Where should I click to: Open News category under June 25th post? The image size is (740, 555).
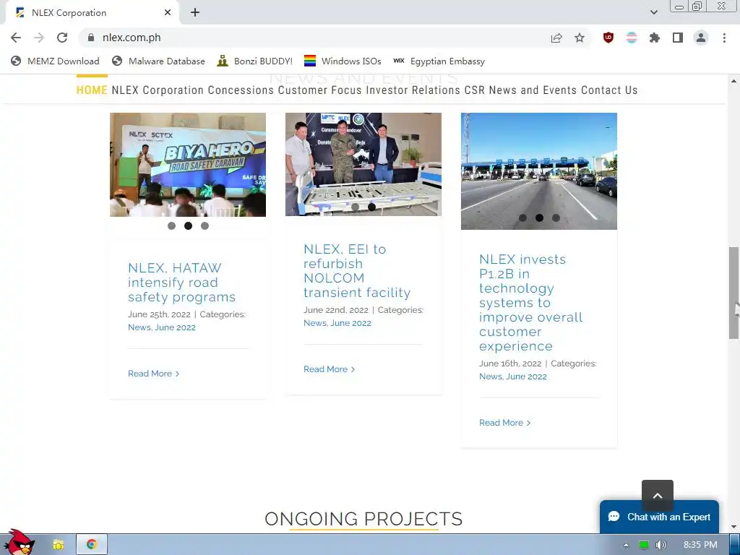coord(139,327)
